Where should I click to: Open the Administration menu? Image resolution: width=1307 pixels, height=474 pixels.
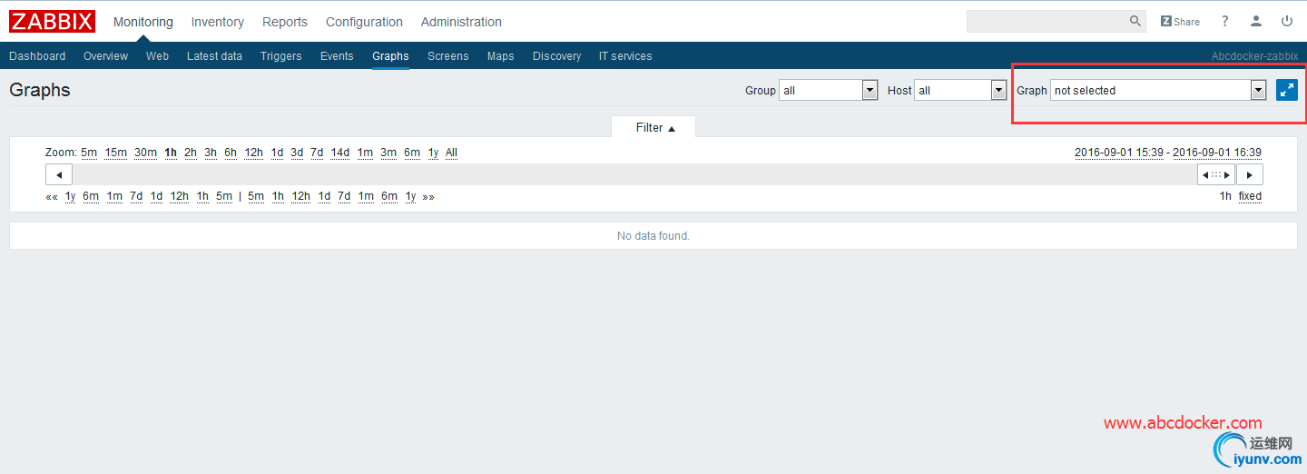(x=461, y=22)
